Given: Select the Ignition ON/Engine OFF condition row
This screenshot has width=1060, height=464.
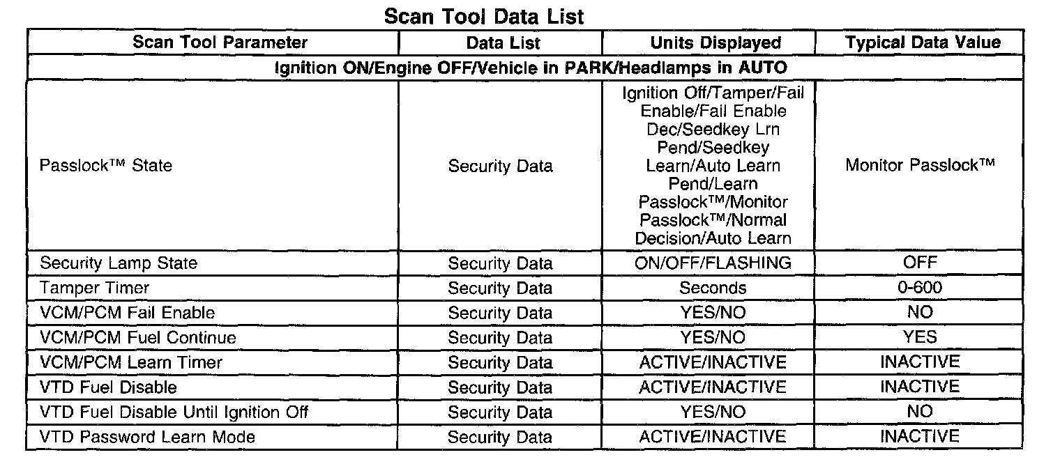Looking at the screenshot, I should click(x=526, y=68).
